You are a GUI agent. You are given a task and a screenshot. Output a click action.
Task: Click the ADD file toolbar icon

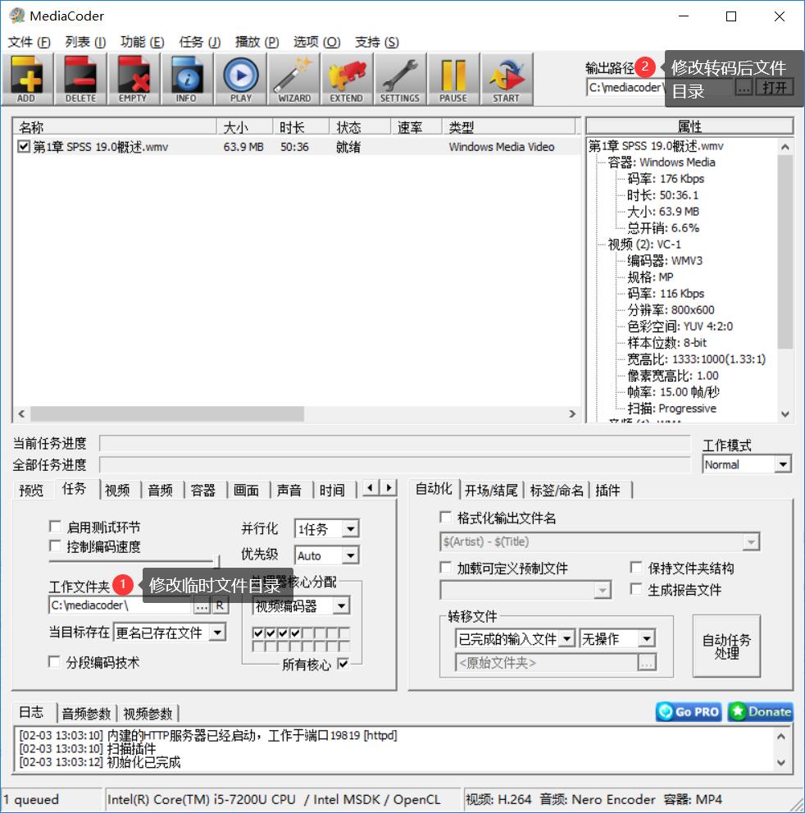click(27, 79)
